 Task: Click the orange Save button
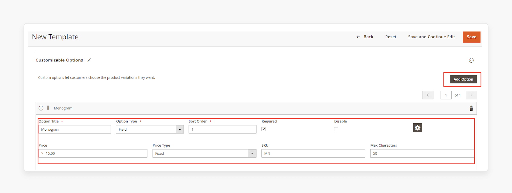point(471,37)
